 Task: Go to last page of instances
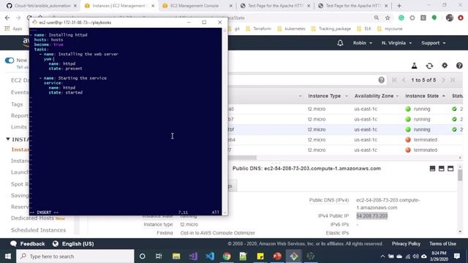tap(453, 80)
